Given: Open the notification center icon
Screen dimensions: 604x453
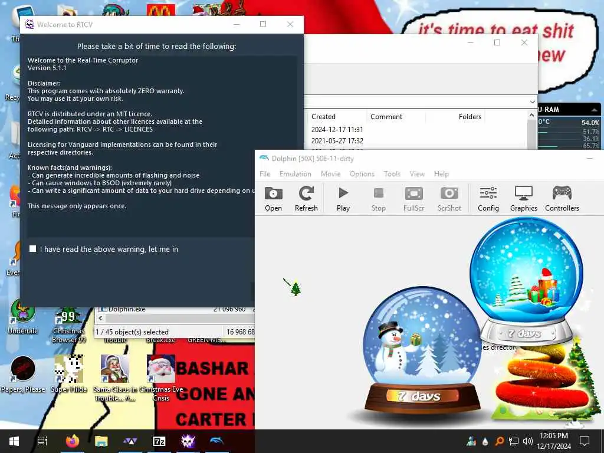Looking at the screenshot, I should [585, 441].
